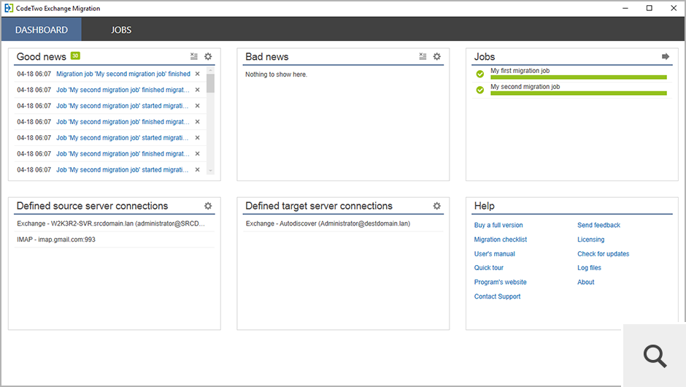Select Exchange Autodiscover target connection
Screen dimensions: 686x387
coord(328,223)
